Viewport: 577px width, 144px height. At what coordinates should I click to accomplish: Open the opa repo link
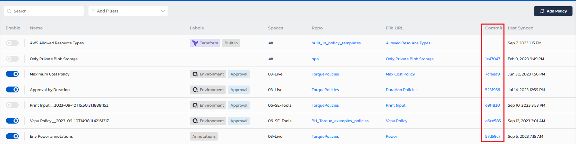pyautogui.click(x=315, y=59)
